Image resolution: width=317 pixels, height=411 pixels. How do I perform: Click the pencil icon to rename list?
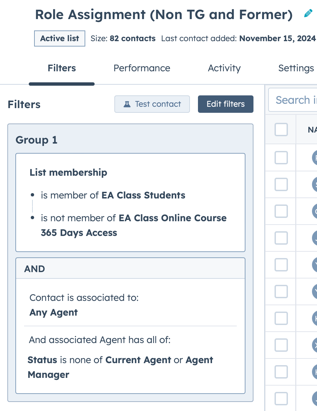point(308,14)
